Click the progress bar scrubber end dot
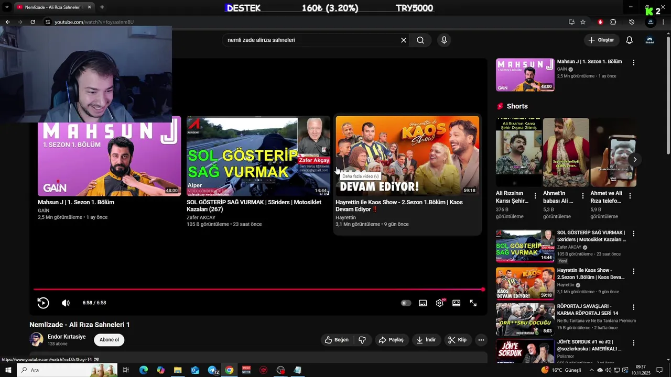This screenshot has height=377, width=671. [x=483, y=289]
